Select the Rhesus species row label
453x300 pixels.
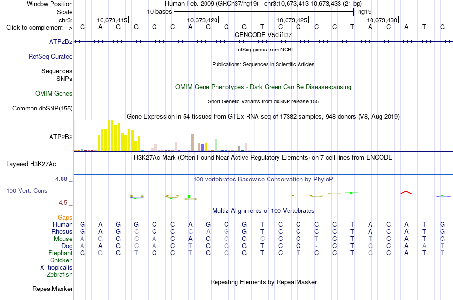(62, 231)
